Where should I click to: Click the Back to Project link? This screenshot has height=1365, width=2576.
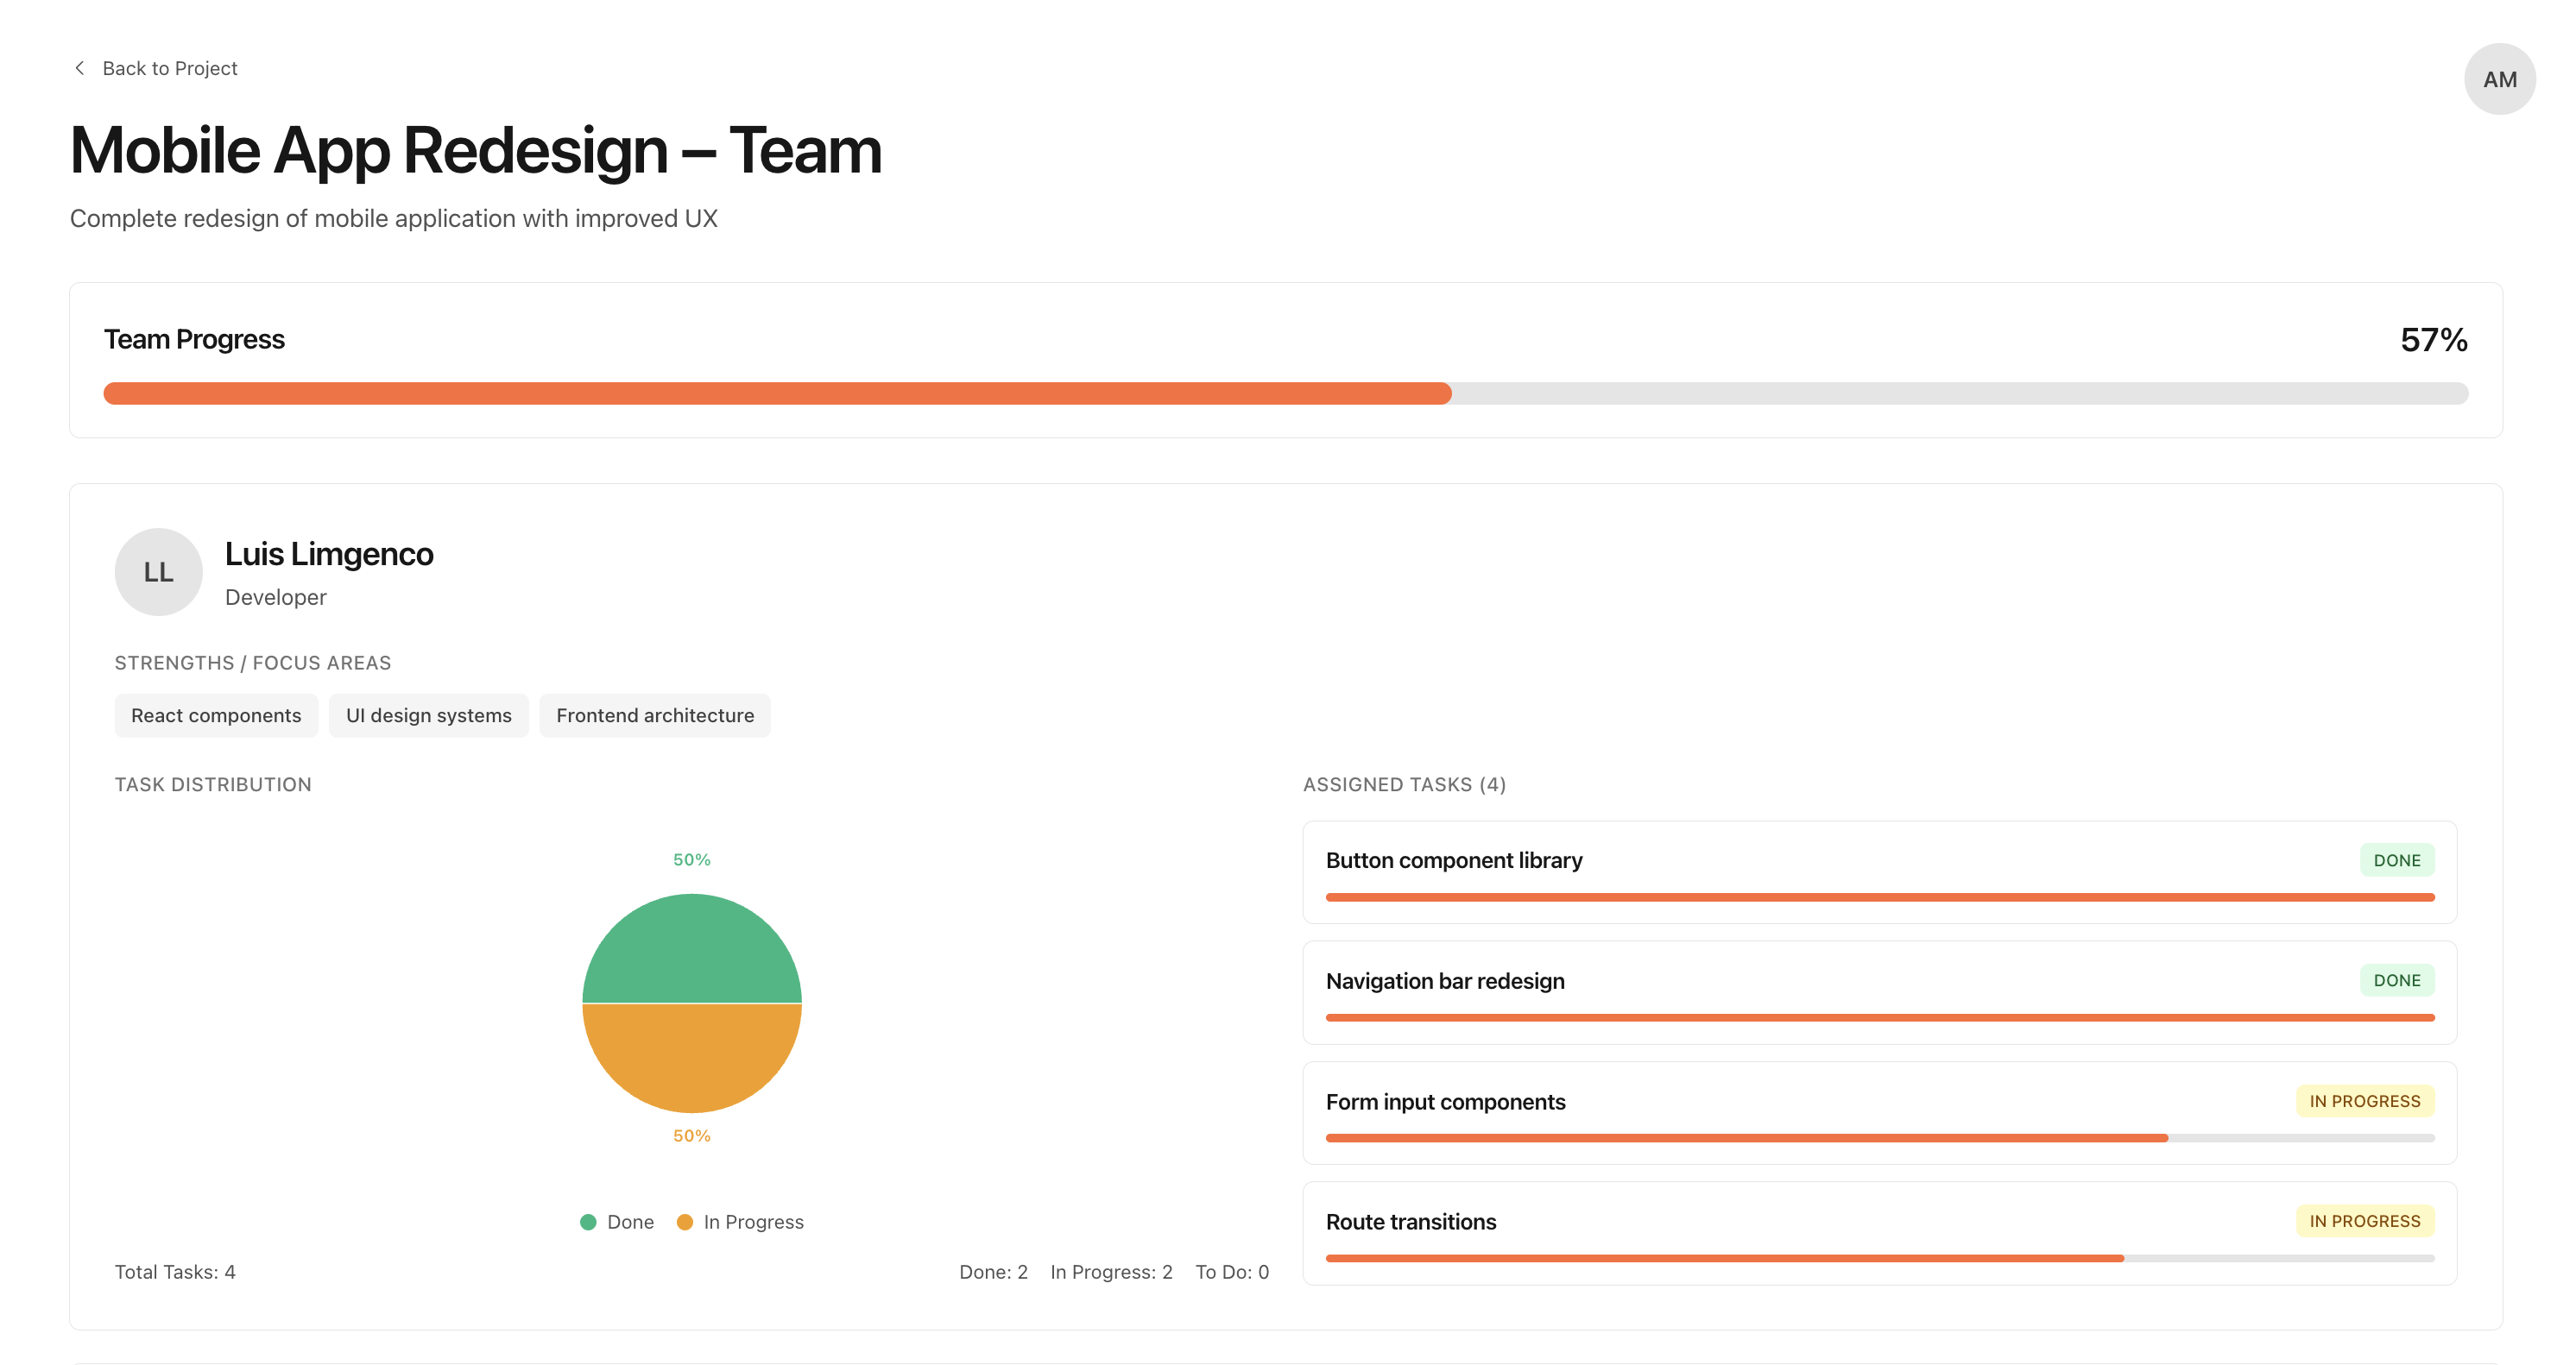[x=169, y=68]
